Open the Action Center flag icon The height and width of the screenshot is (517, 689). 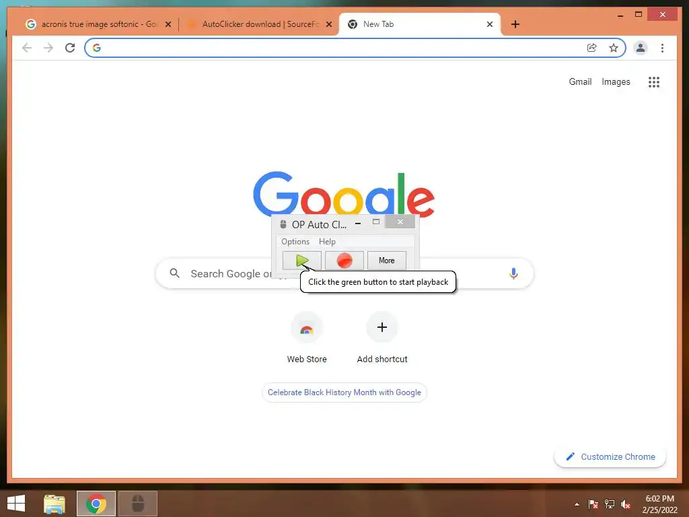pyautogui.click(x=593, y=504)
